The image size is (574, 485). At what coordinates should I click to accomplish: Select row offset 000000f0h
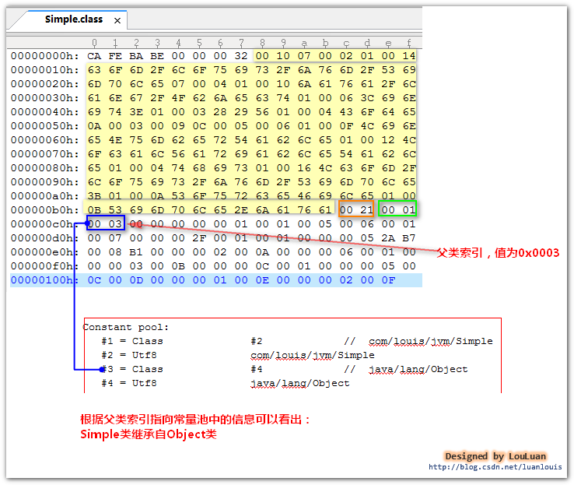point(44,266)
